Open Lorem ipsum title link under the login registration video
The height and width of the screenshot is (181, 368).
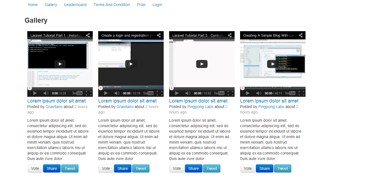[x=127, y=101]
